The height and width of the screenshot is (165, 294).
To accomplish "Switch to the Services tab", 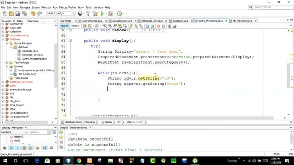I will pyautogui.click(x=33, y=21).
